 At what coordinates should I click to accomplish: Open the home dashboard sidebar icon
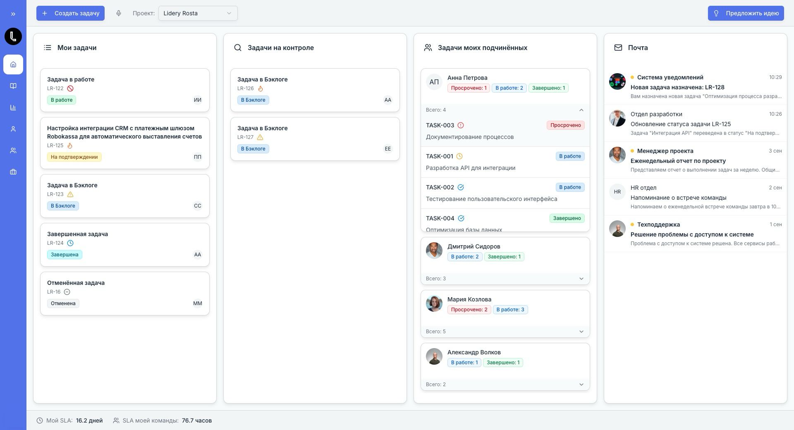[13, 64]
